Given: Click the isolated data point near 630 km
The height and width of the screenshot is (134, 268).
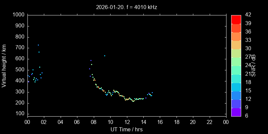Looking at the screenshot, I should [x=105, y=56].
